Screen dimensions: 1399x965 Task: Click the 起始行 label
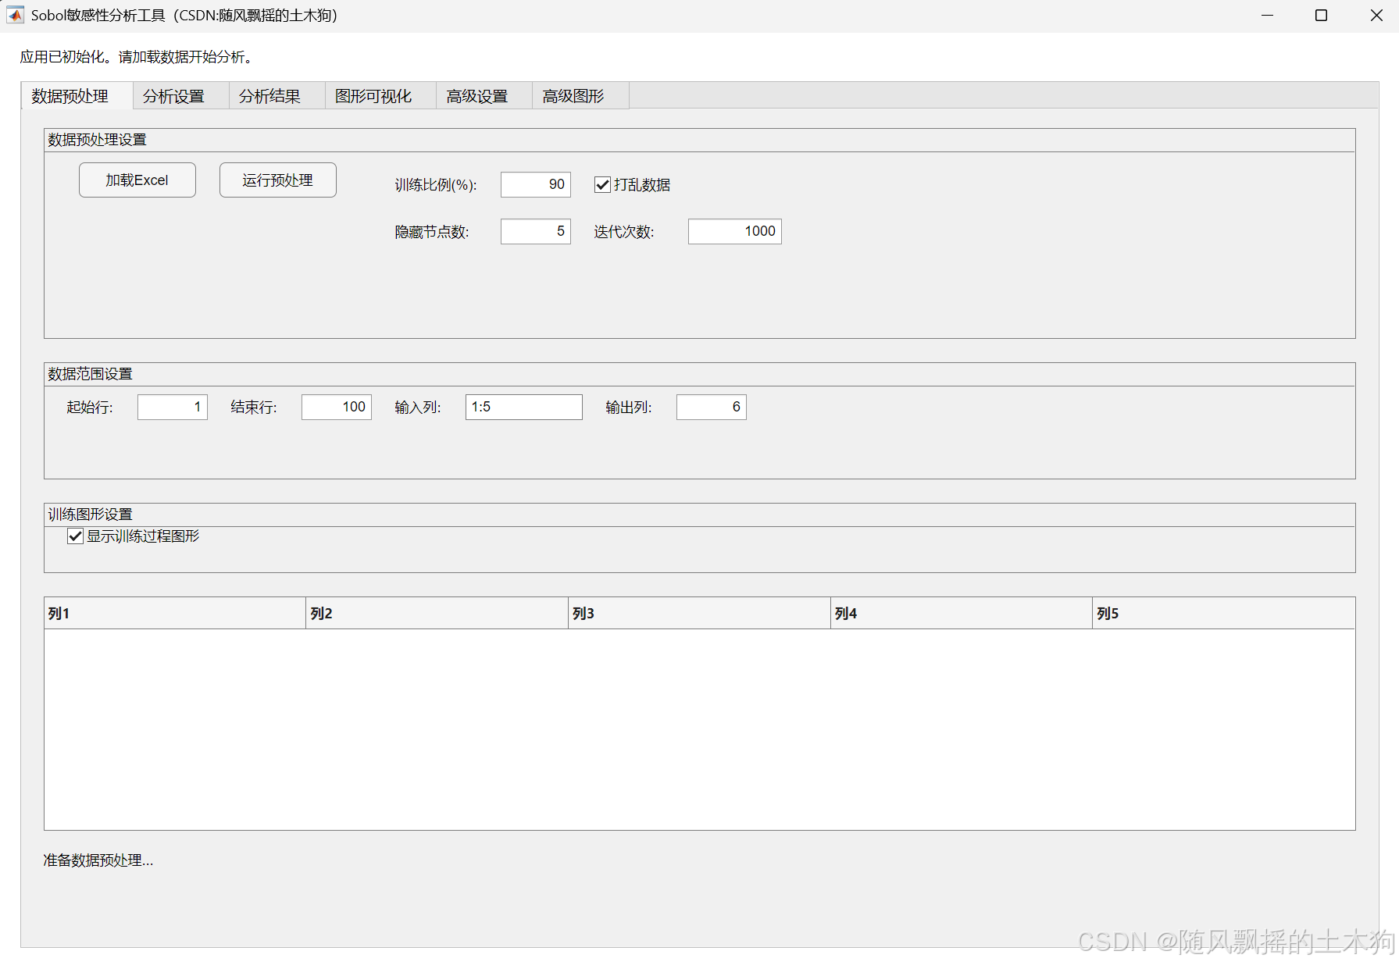90,408
